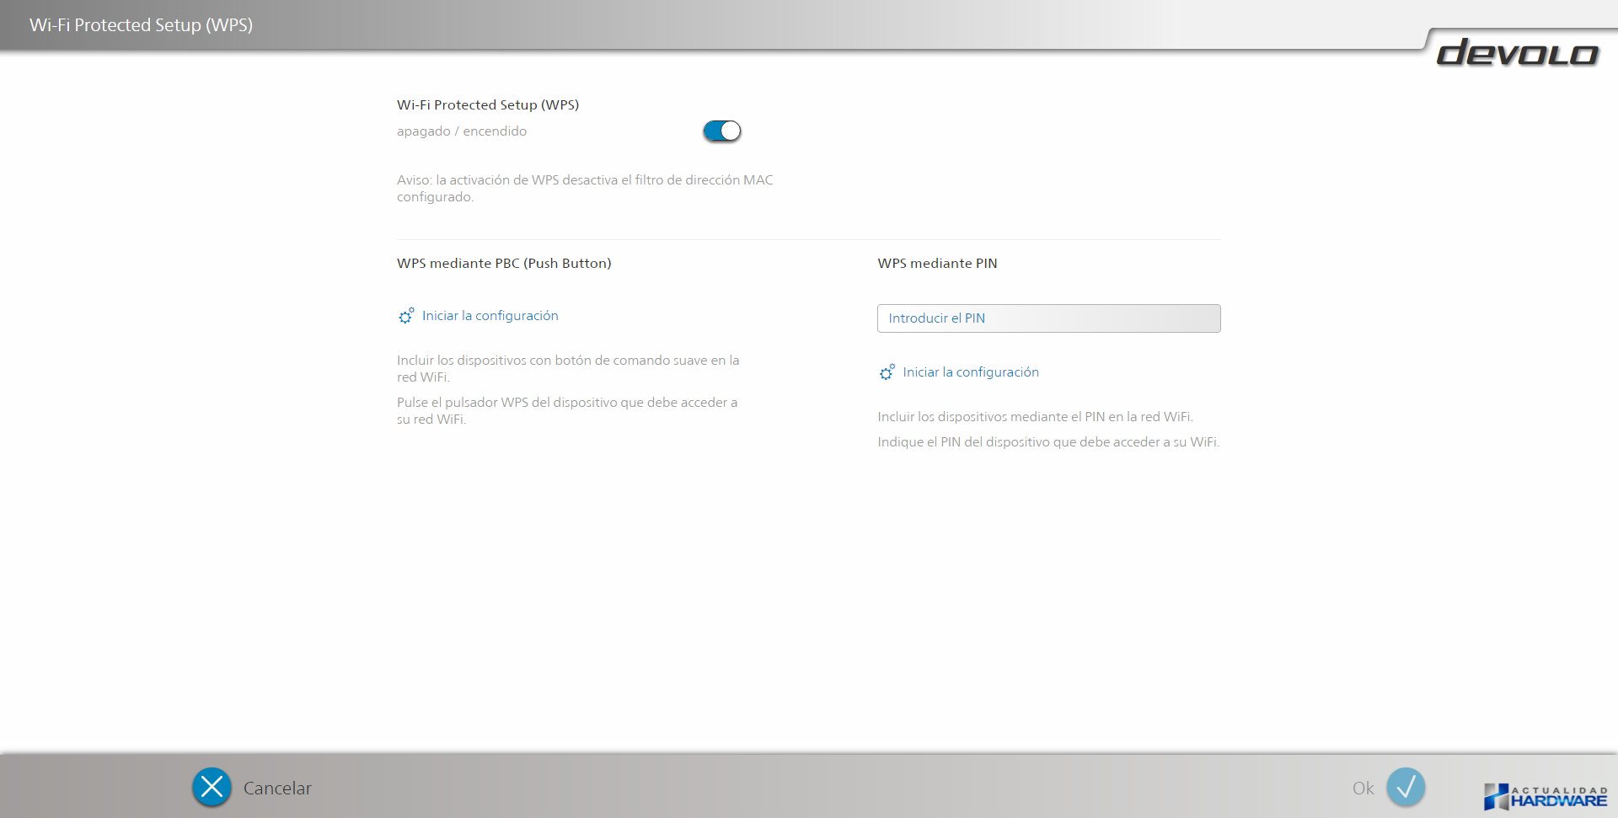Click the Indique el PIN del dispositivo text
Viewport: 1618px width, 818px height.
[x=1047, y=442]
